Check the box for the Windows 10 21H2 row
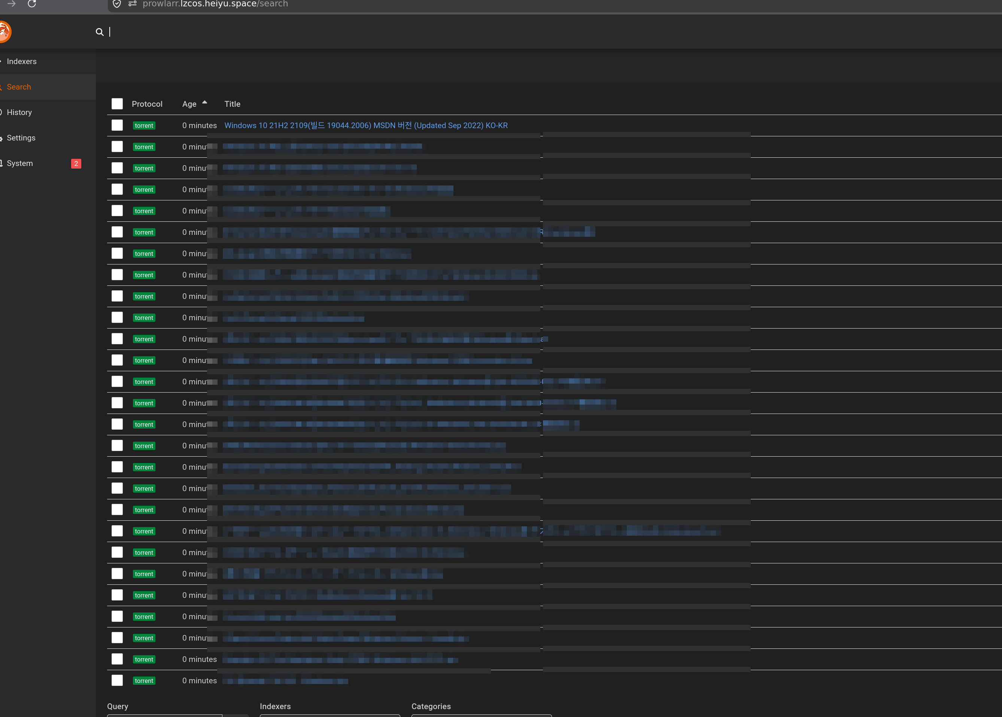The width and height of the screenshot is (1002, 717). click(x=117, y=125)
